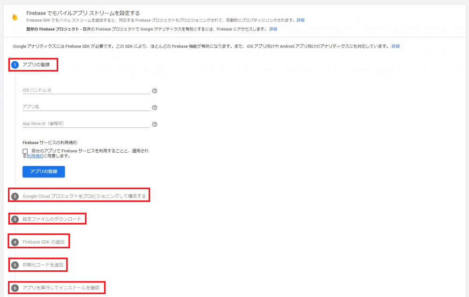
Task: Focus the App Store ID（省略可）field
Action: click(x=86, y=124)
